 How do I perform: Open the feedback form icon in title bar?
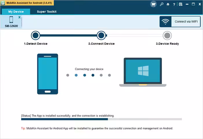(180, 4)
